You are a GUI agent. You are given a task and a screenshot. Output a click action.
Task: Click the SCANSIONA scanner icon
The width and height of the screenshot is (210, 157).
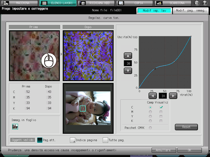click(159, 3)
